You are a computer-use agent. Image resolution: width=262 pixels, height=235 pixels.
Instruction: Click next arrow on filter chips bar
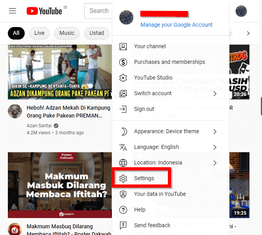point(248,33)
